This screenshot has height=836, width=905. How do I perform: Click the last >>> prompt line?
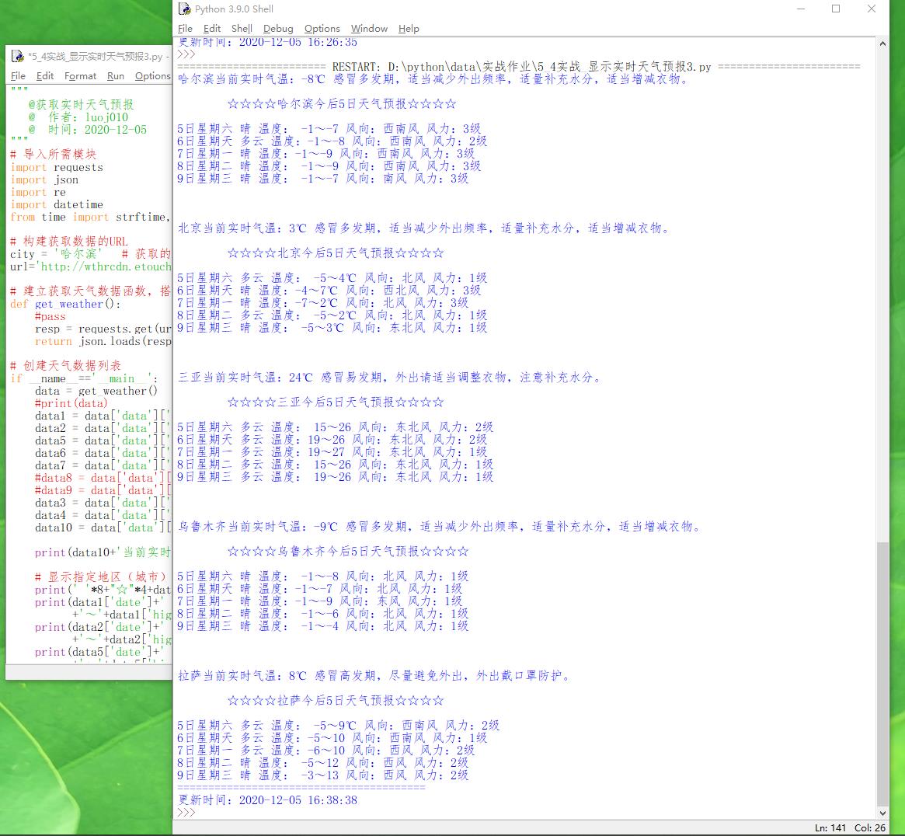186,813
